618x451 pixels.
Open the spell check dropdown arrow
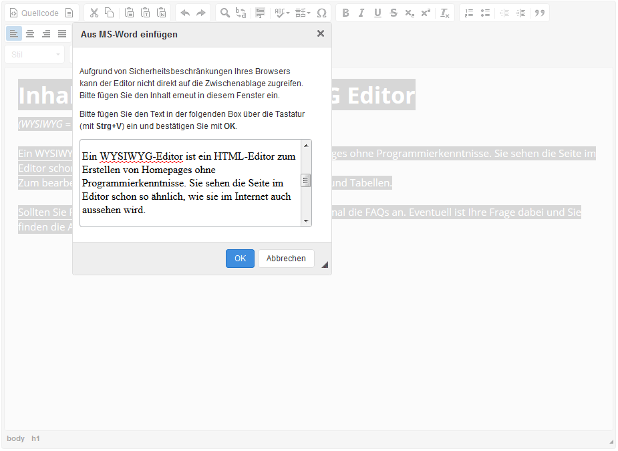288,13
